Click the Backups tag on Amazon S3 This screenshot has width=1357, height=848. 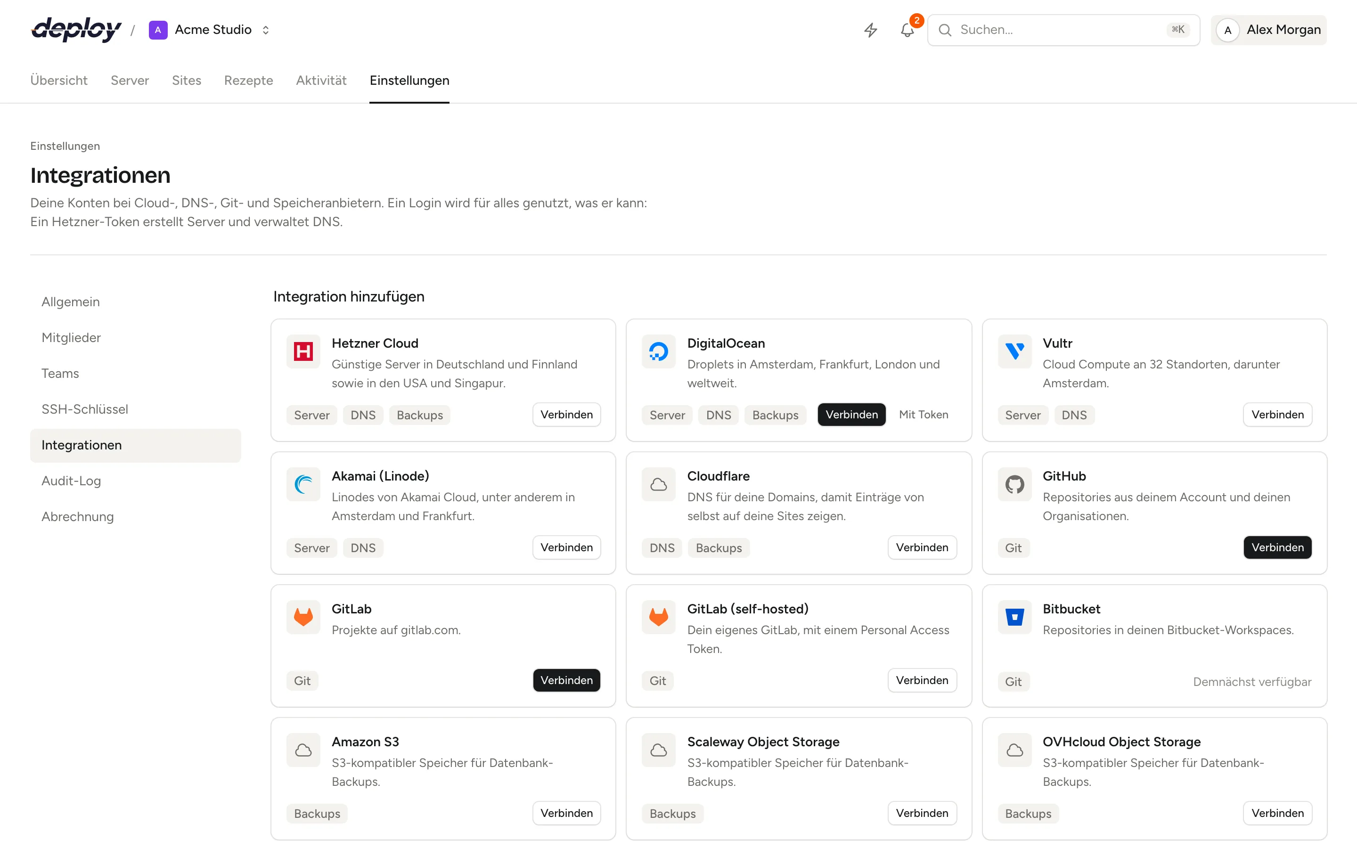(317, 814)
